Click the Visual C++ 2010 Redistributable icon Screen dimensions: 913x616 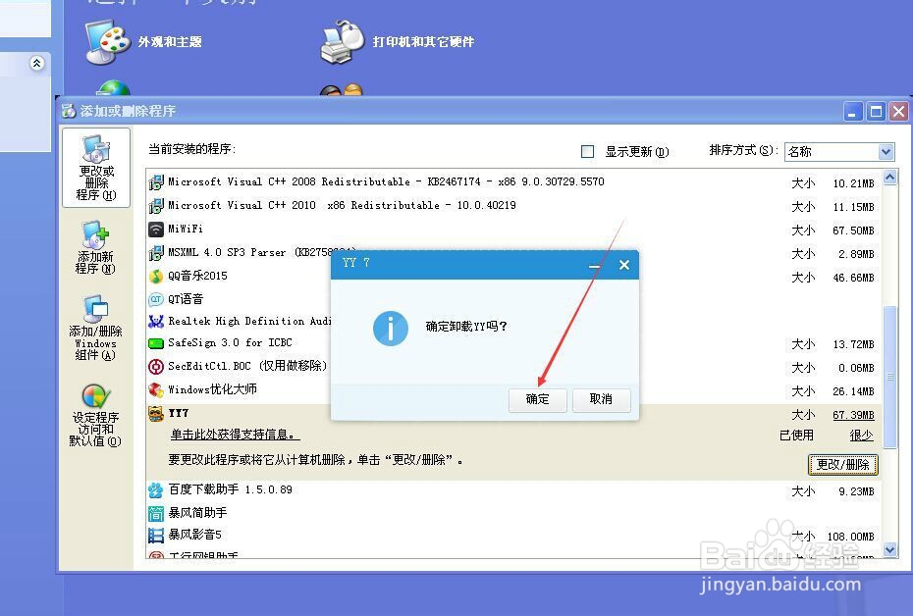click(155, 205)
